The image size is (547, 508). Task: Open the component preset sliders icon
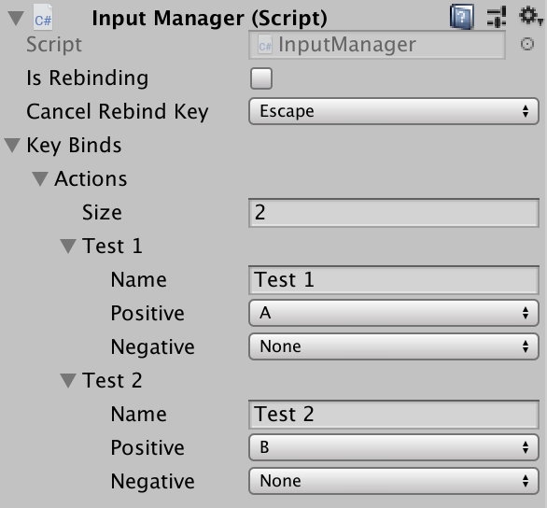click(x=497, y=17)
